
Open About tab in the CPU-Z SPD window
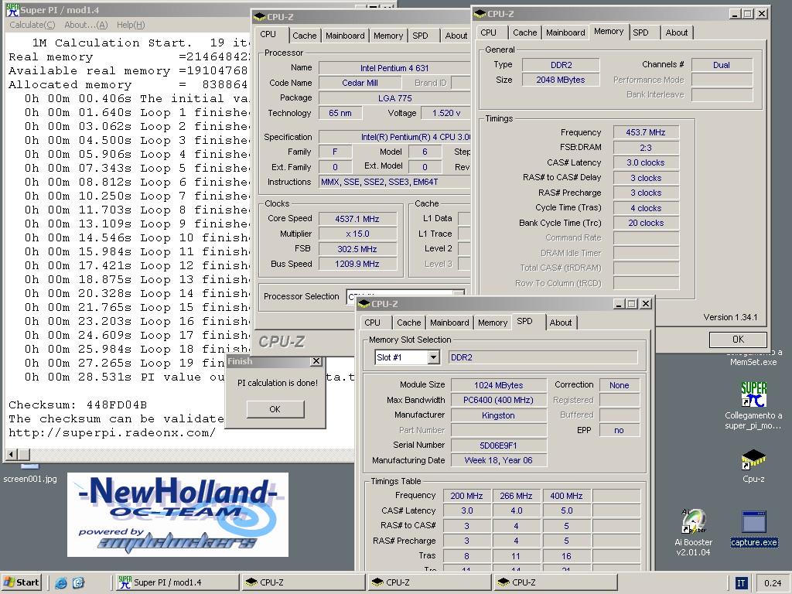pyautogui.click(x=561, y=323)
